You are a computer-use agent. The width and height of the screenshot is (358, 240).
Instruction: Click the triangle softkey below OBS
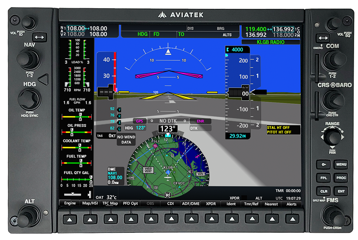click(151, 219)
